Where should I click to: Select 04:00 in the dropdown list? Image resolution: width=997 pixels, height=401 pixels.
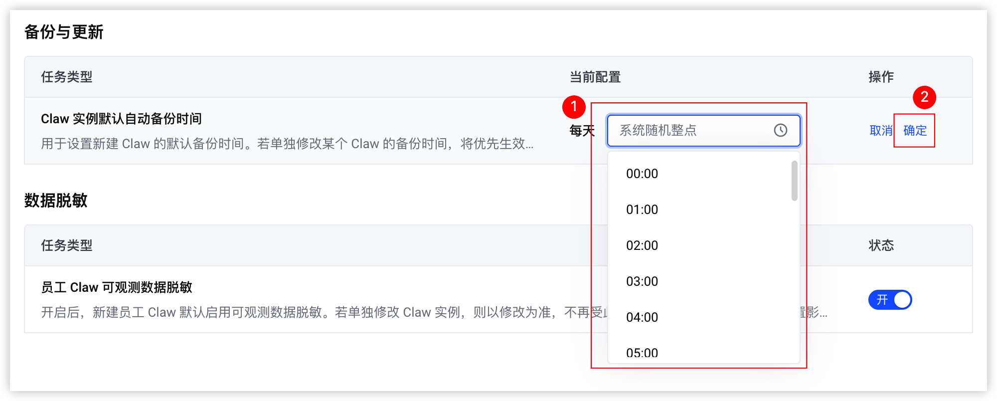[x=642, y=317]
